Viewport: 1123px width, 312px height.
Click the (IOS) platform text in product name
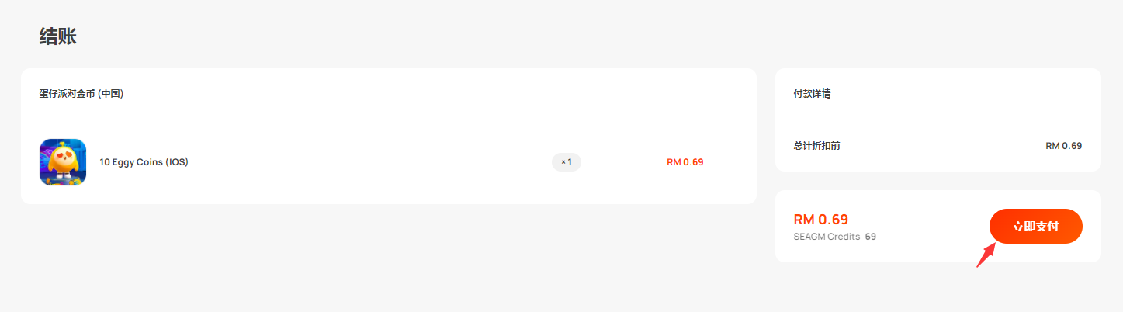177,162
